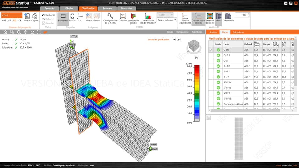Select the ST design type
This screenshot has height=168, width=299.
click(x=10, y=21)
